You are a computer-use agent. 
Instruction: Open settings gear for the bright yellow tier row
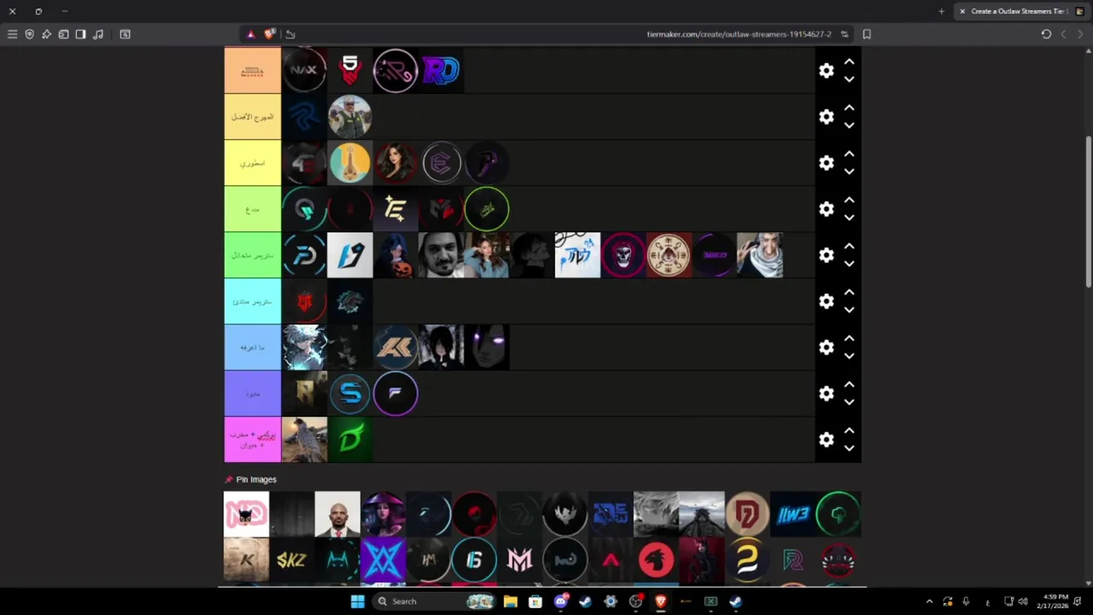pos(826,163)
